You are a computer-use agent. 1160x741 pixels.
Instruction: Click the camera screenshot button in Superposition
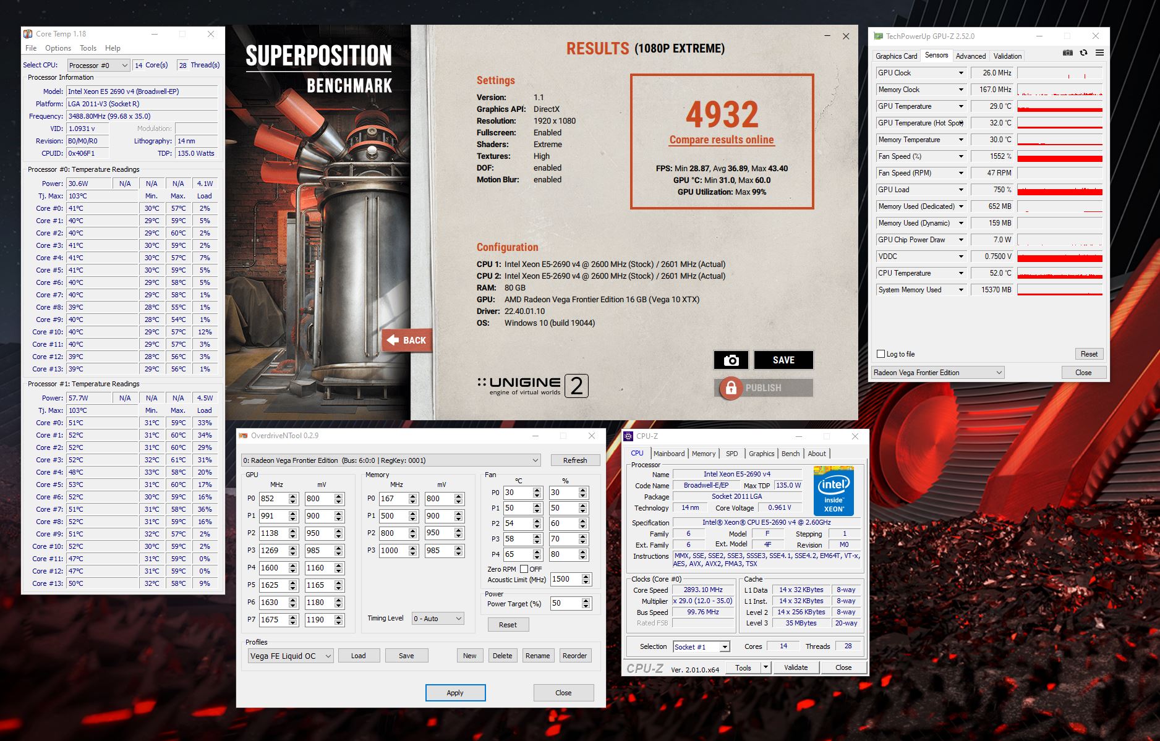[x=731, y=360]
